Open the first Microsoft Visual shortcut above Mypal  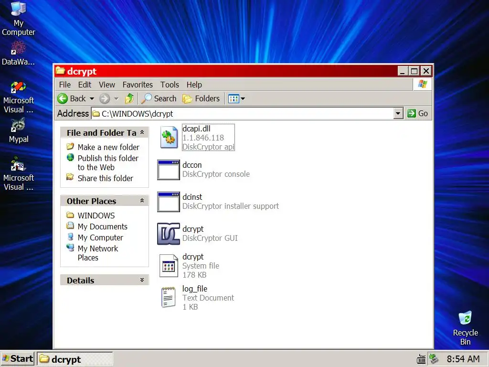19,97
